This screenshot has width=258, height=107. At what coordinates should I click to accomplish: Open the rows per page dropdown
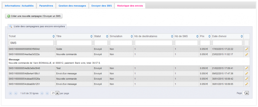tap(55, 93)
